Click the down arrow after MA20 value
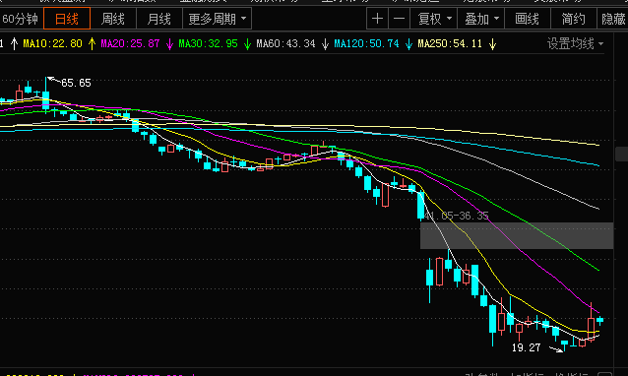 pyautogui.click(x=169, y=44)
